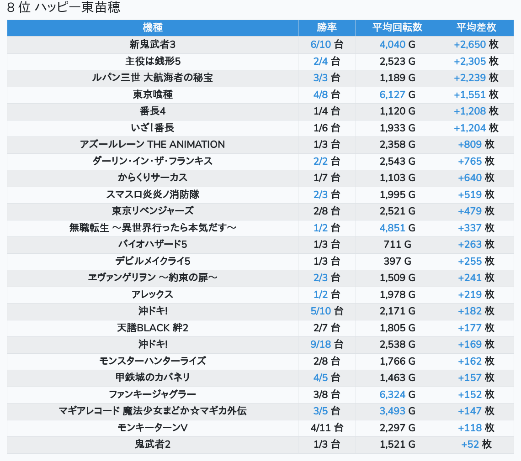This screenshot has width=521, height=461.
Task: Click the 東京喰種 machine name
Action: (x=152, y=95)
